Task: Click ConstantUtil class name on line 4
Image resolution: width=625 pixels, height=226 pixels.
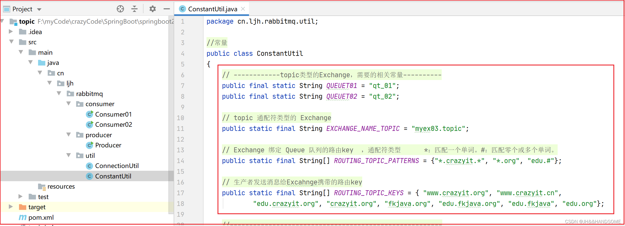Action: [x=280, y=54]
